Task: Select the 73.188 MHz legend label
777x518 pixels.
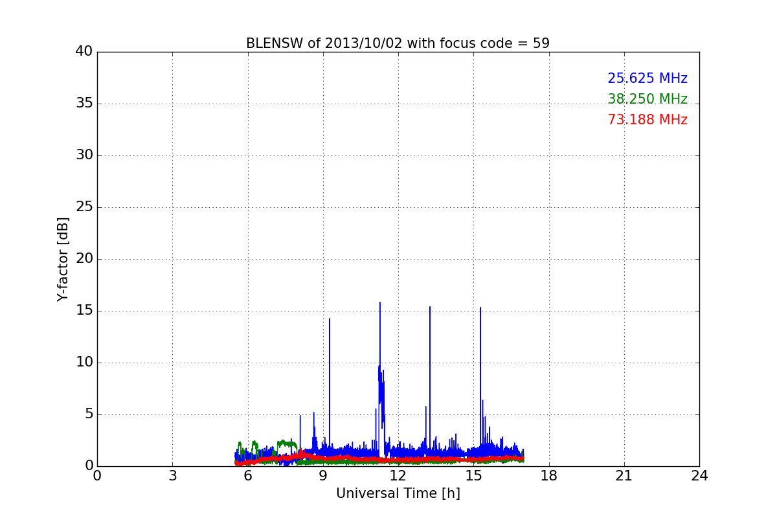Action: [647, 120]
